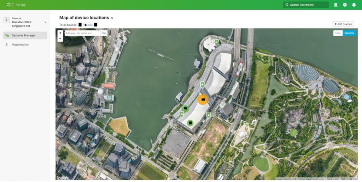Click info icon beside Map of device locations
Screen dimensions: 362x182
pyautogui.click(x=112, y=18)
